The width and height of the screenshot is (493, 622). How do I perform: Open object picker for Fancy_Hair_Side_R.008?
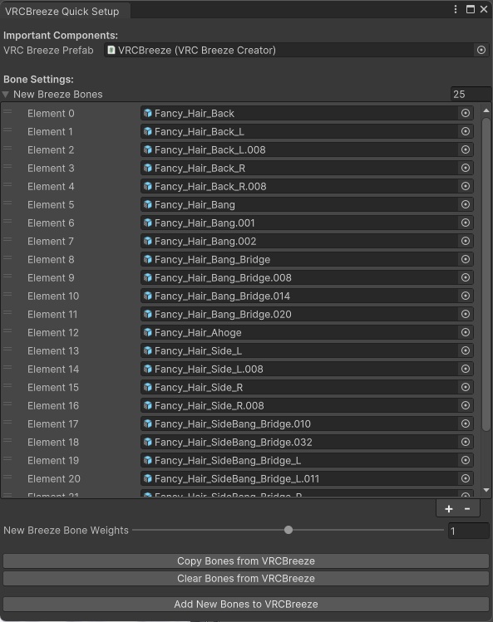coord(466,405)
